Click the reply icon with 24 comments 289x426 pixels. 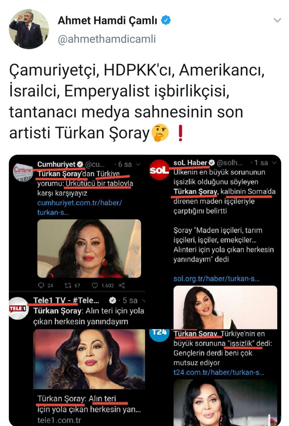click(41, 286)
